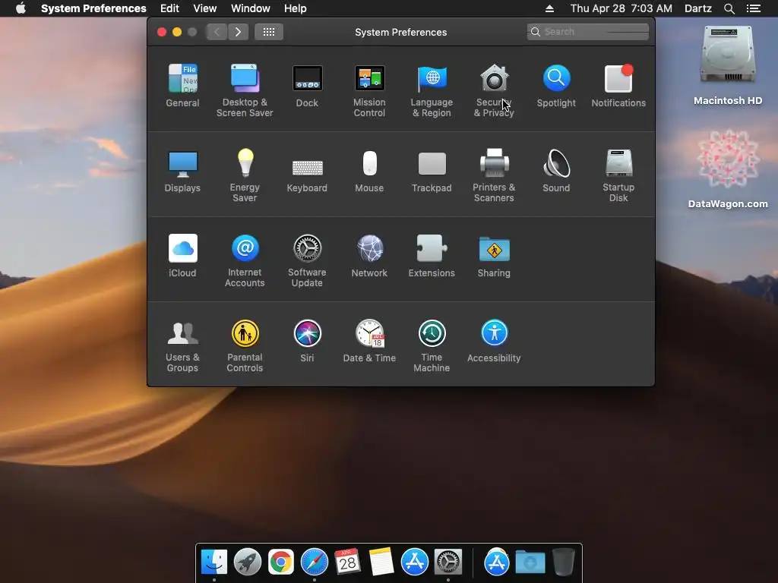Click the date and time in menu bar
Image resolution: width=778 pixels, height=583 pixels.
pyautogui.click(x=621, y=8)
